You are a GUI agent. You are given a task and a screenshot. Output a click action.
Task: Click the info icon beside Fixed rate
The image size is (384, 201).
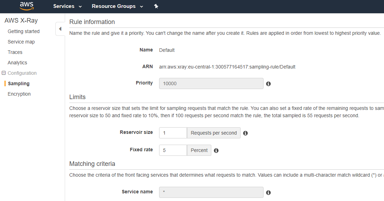coord(216,150)
